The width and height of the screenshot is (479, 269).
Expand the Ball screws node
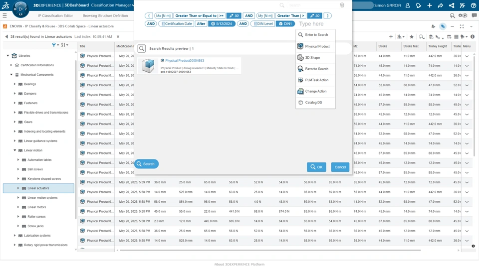point(18,169)
